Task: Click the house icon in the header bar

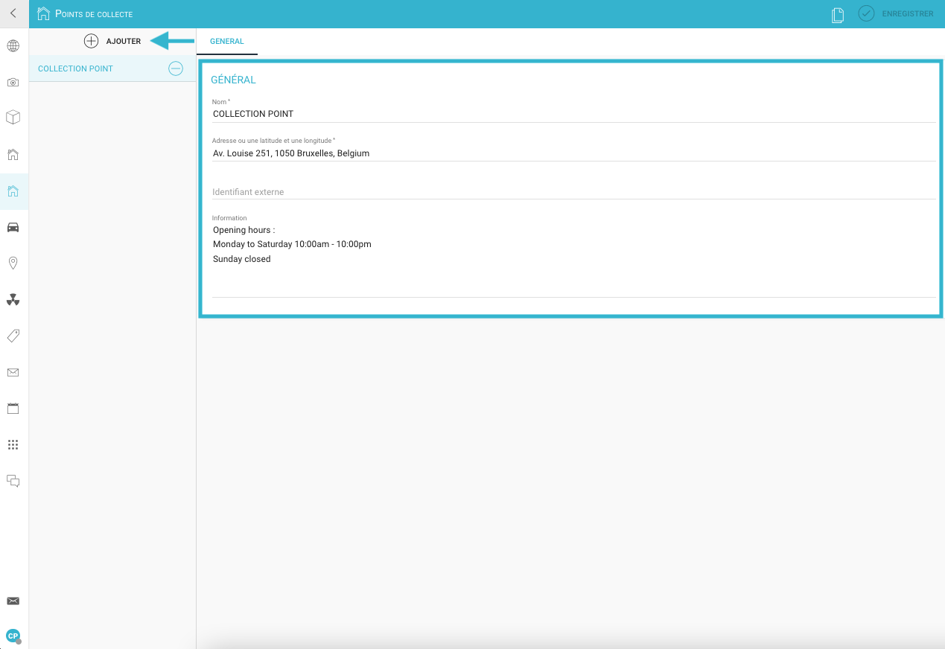Action: tap(43, 13)
